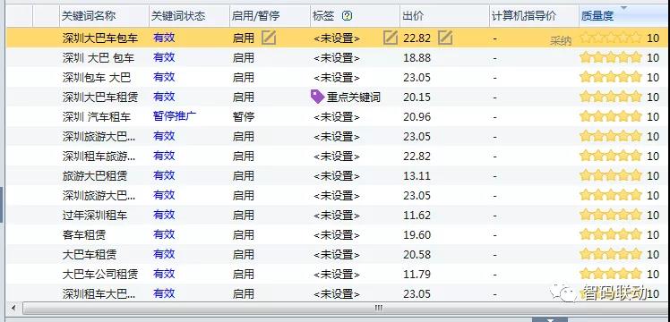The image size is (670, 322).
Task: Click bid value 19.60
Action: click(417, 234)
